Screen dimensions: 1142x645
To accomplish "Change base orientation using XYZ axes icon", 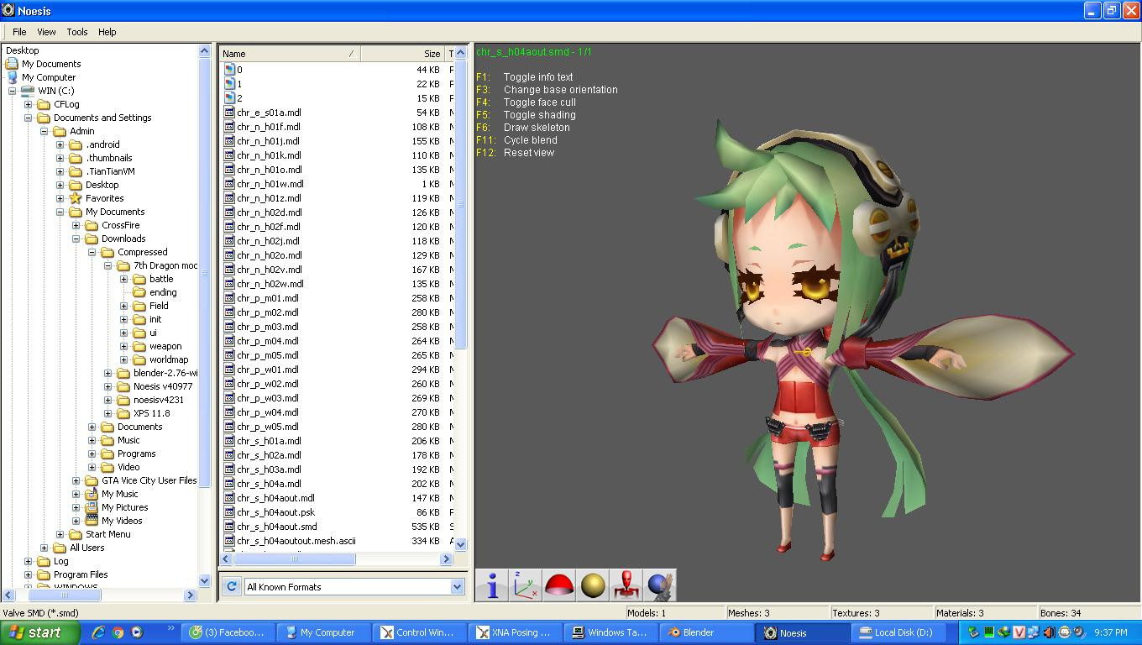I will [526, 585].
